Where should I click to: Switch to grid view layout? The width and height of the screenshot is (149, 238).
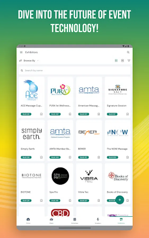click(x=116, y=61)
